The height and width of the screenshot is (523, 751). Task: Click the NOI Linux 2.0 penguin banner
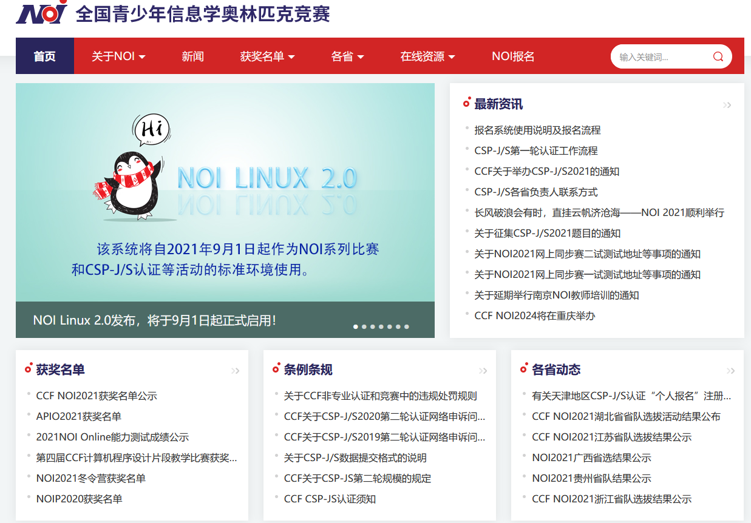pos(225,192)
